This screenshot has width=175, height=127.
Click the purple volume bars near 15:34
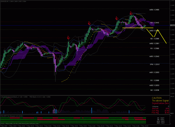coord(54,111)
